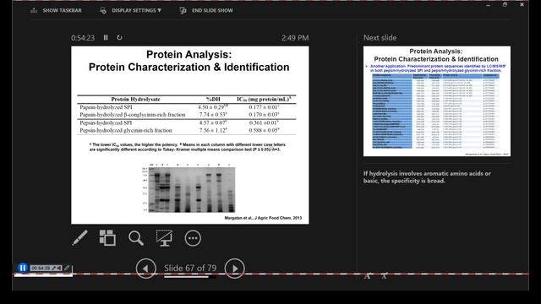Select the Zoom into slide magnifier
The image size is (541, 304).
(136, 238)
